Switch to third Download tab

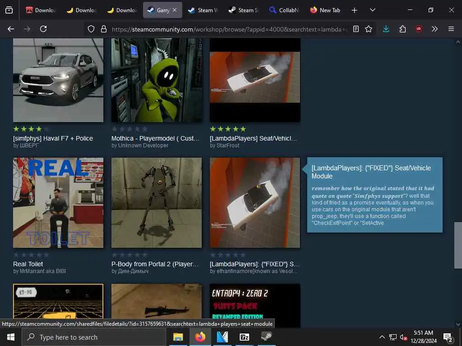(x=122, y=10)
